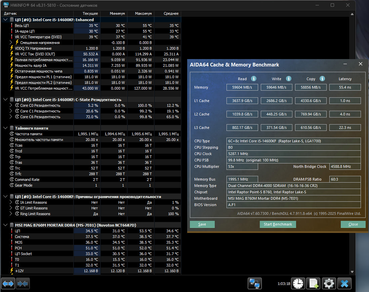Select the Предел мощности PL1 (статично) row

click(x=91, y=77)
